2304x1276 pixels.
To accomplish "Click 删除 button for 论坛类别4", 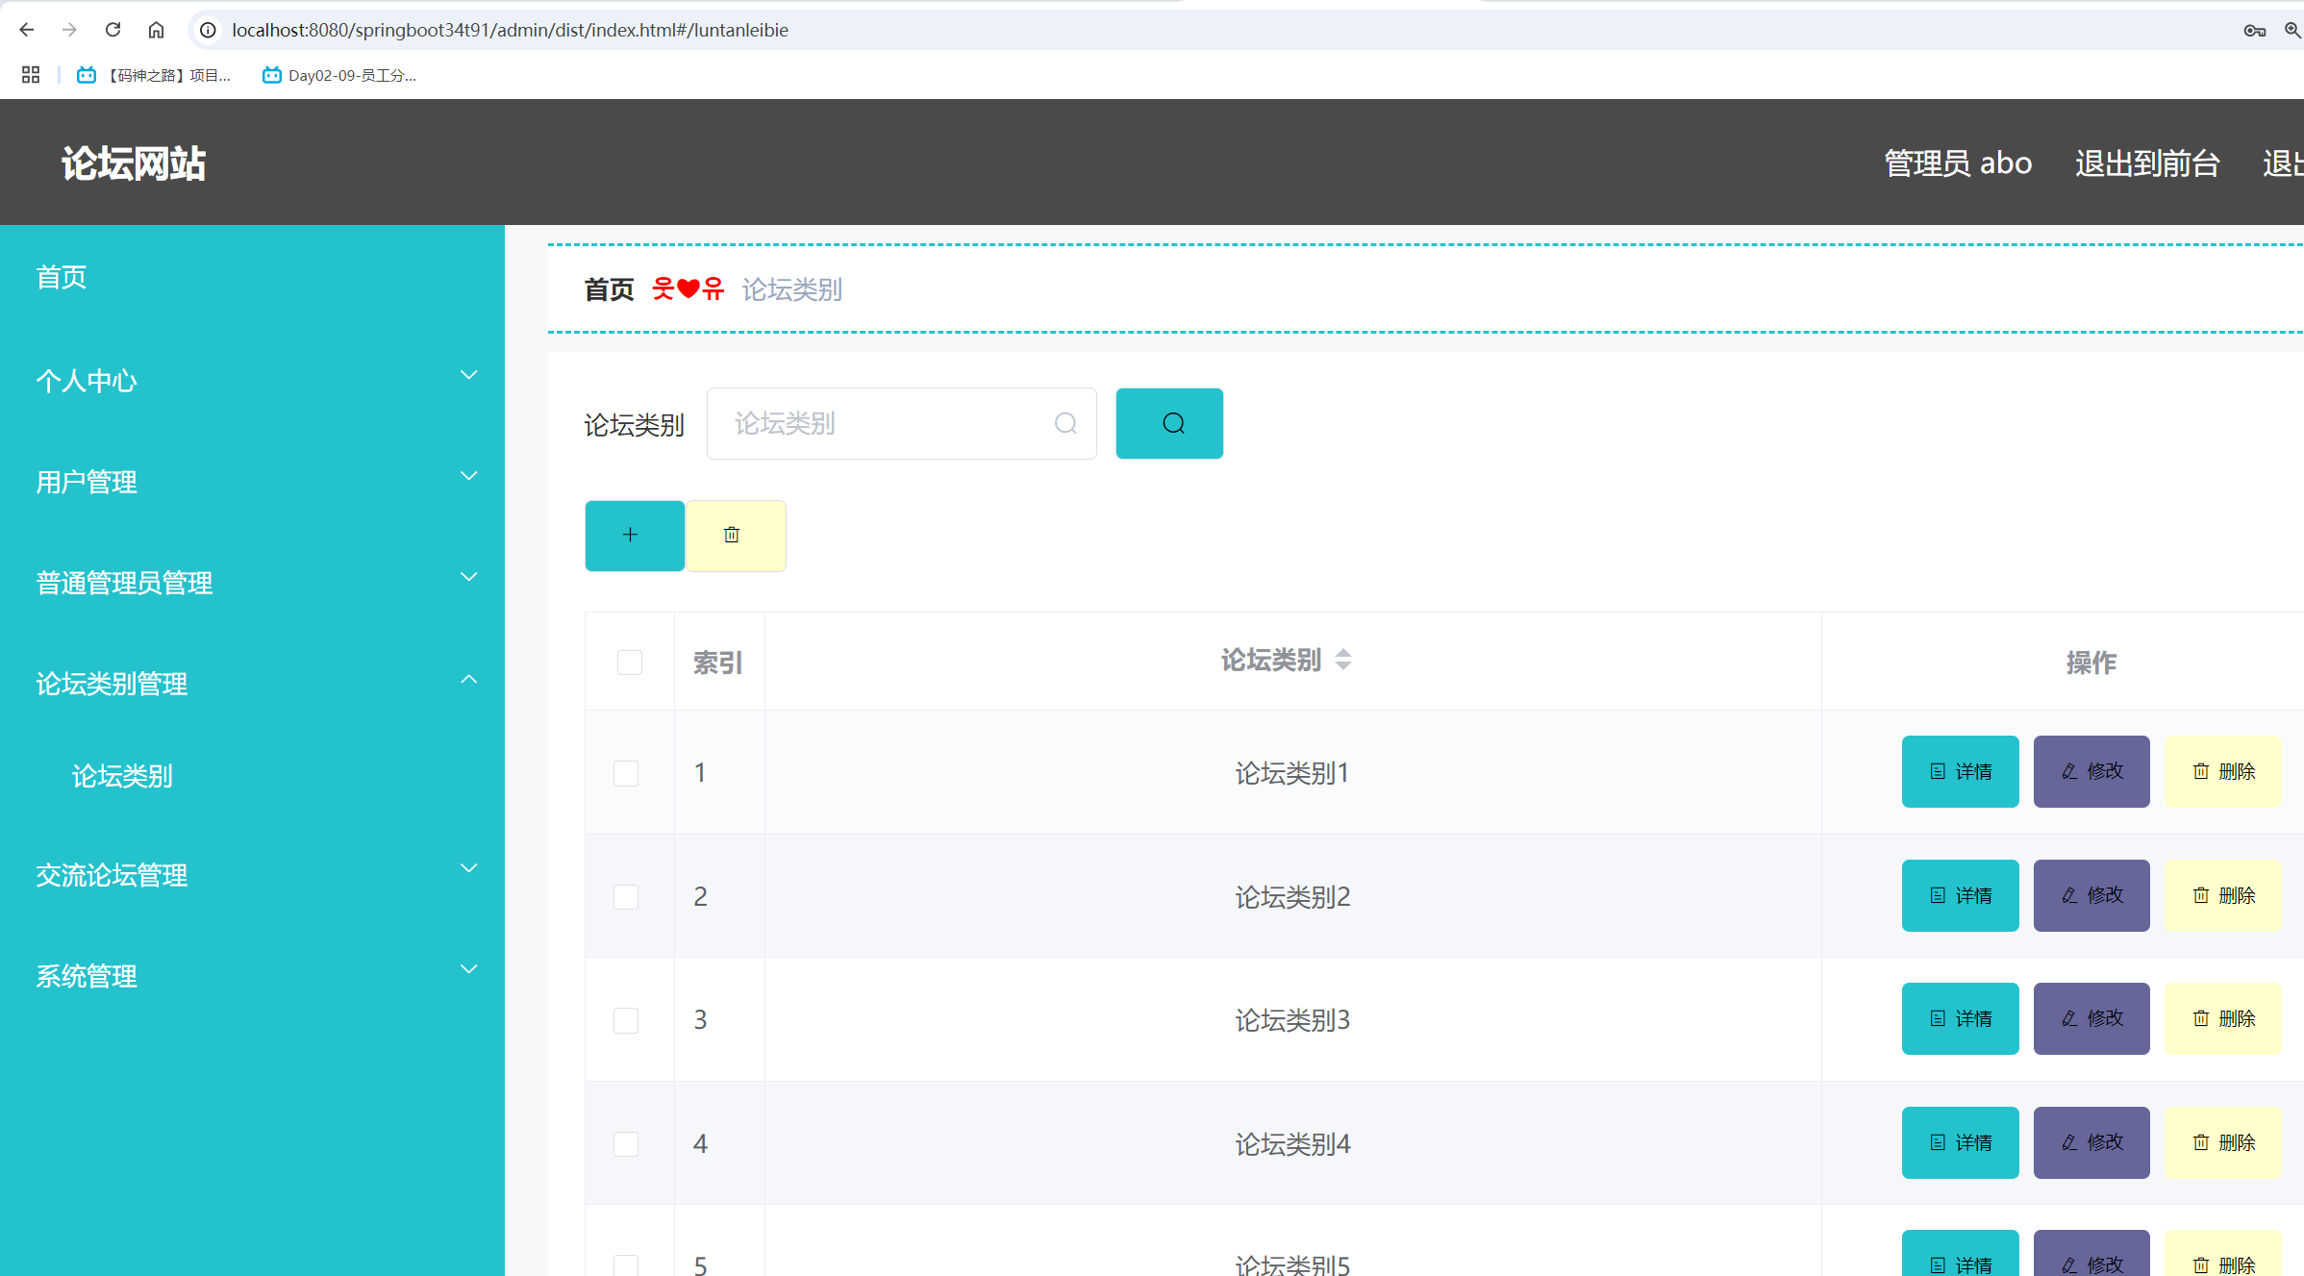I will (x=2222, y=1142).
